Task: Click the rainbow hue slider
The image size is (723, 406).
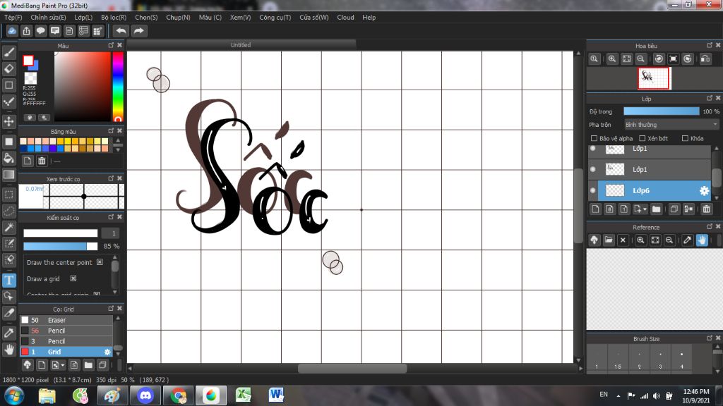Action: click(118, 87)
